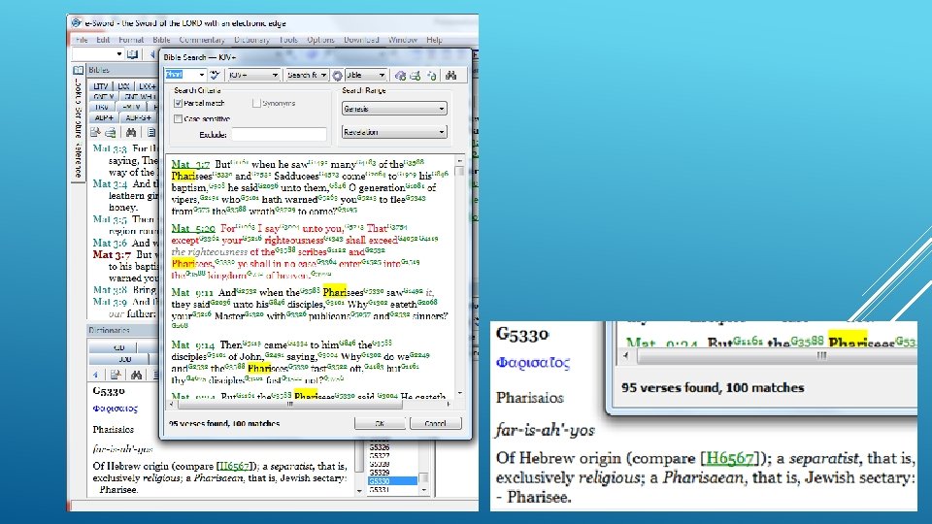Open the Window menu
This screenshot has width=932, height=524.
(x=402, y=40)
